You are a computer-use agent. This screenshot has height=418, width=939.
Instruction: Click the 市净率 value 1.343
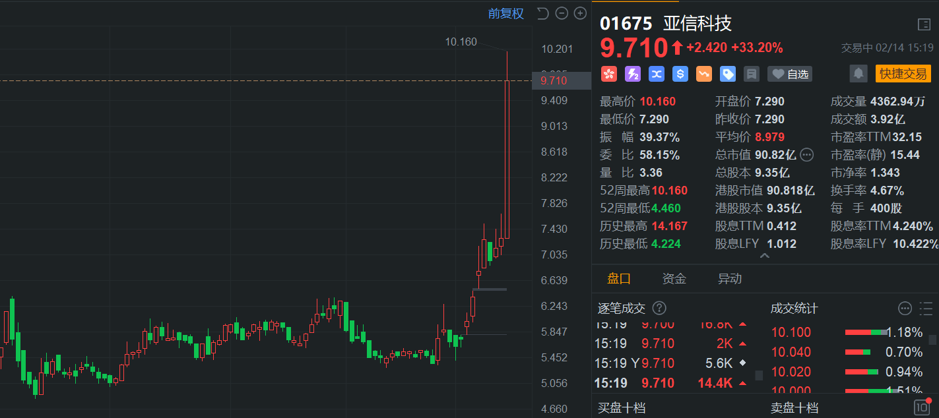(x=885, y=173)
